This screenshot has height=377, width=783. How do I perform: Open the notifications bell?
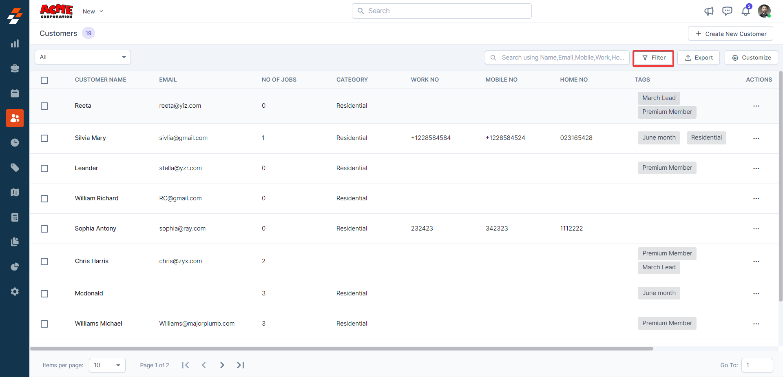(745, 11)
